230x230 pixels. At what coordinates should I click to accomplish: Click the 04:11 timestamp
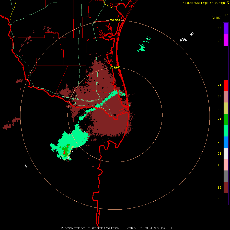pyautogui.click(x=166, y=228)
